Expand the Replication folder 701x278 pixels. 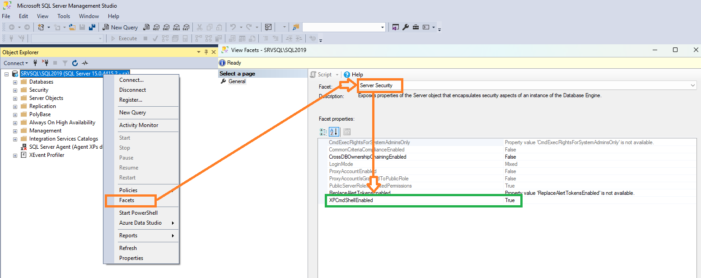pyautogui.click(x=15, y=106)
